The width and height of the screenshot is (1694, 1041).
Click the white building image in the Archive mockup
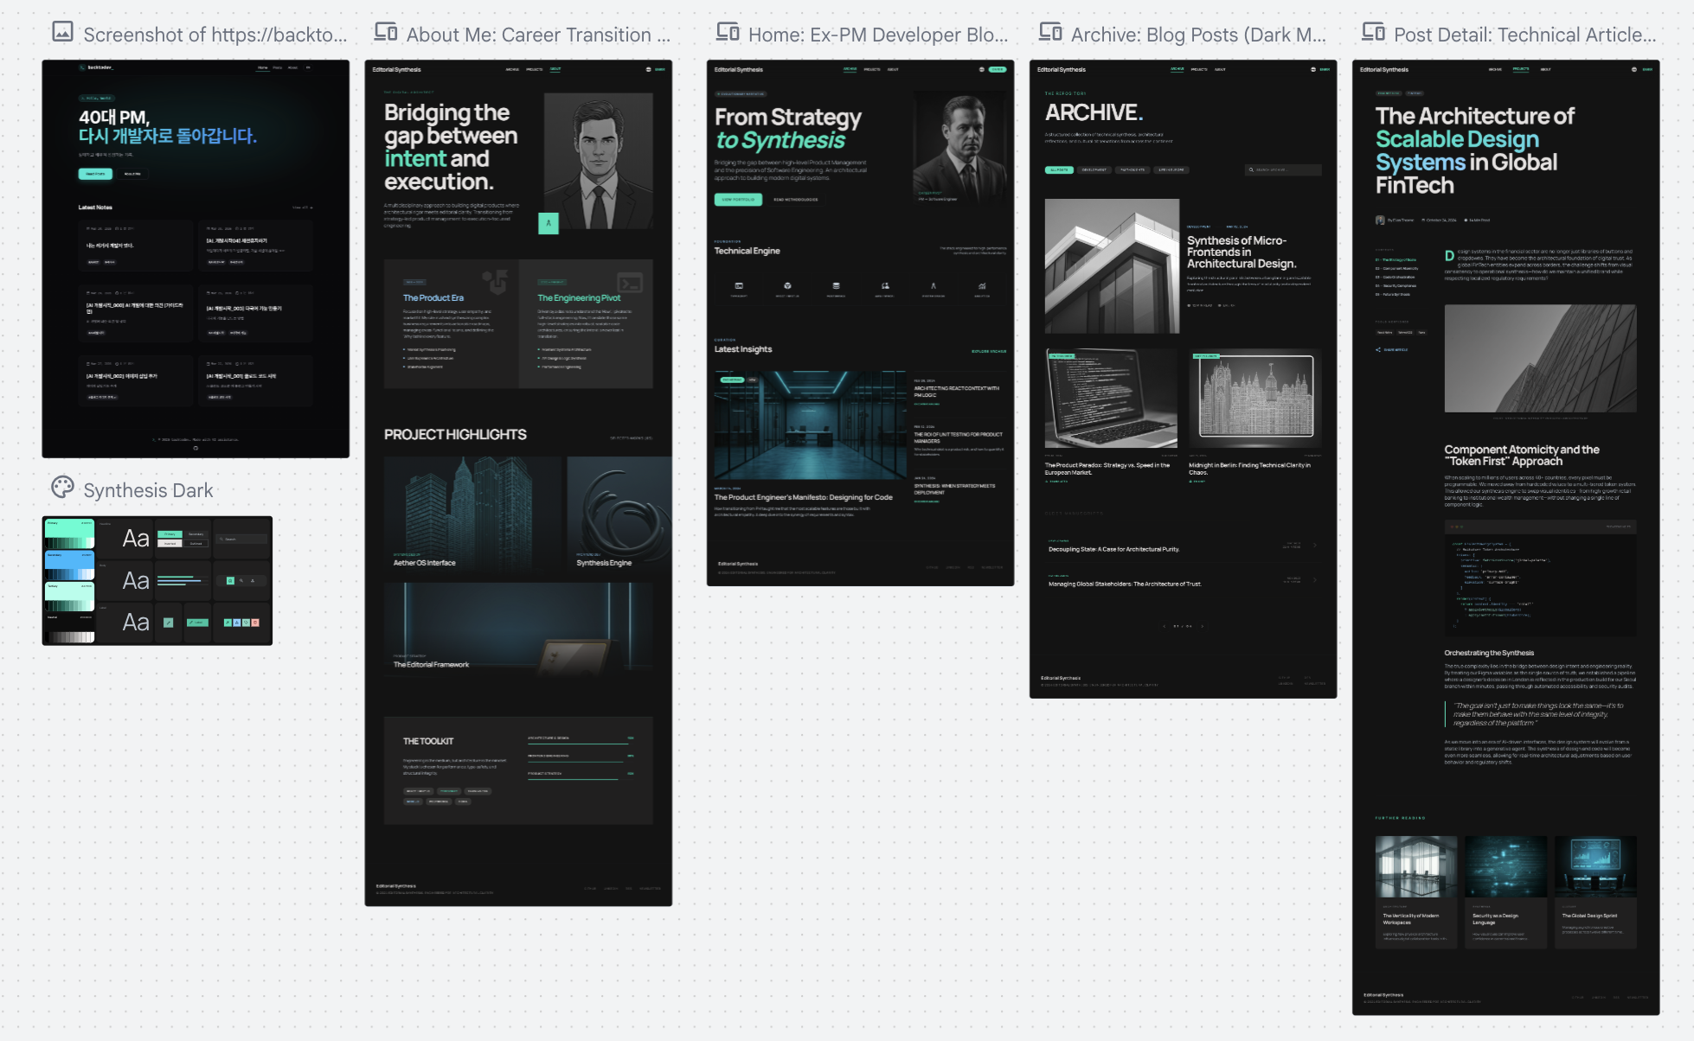click(1112, 265)
